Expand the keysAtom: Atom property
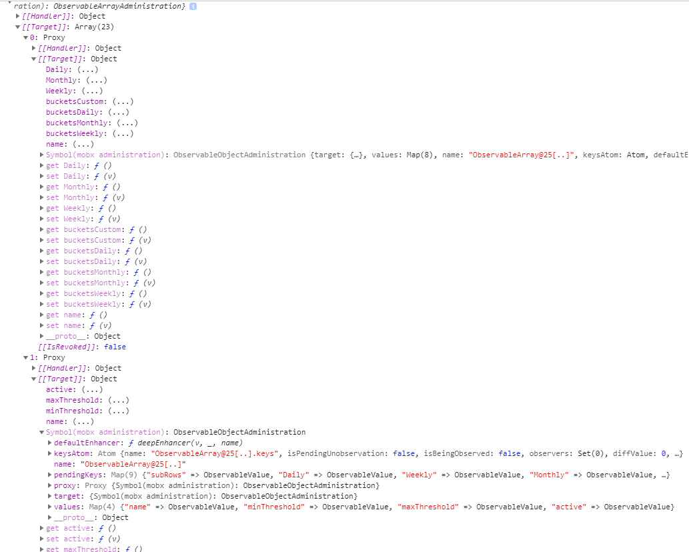Image resolution: width=689 pixels, height=552 pixels. [x=49, y=453]
